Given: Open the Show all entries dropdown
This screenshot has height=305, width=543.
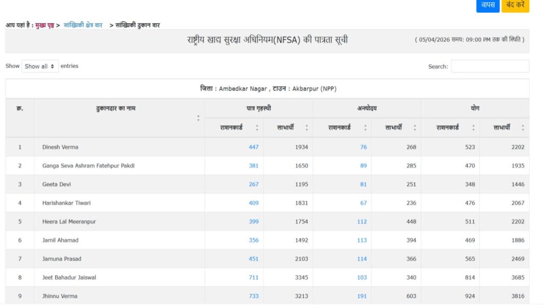Looking at the screenshot, I should [x=40, y=66].
